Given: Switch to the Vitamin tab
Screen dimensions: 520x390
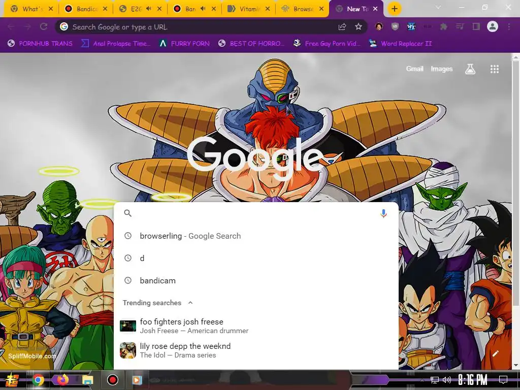Looking at the screenshot, I should pos(248,9).
